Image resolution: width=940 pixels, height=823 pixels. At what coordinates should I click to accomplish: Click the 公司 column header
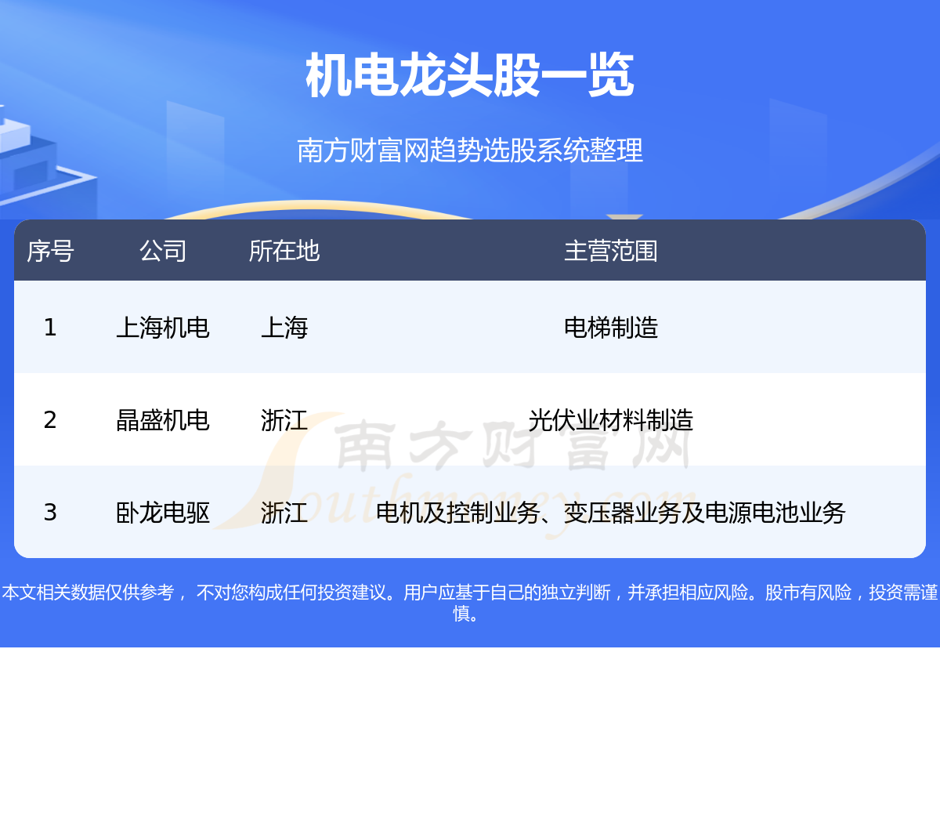point(163,251)
